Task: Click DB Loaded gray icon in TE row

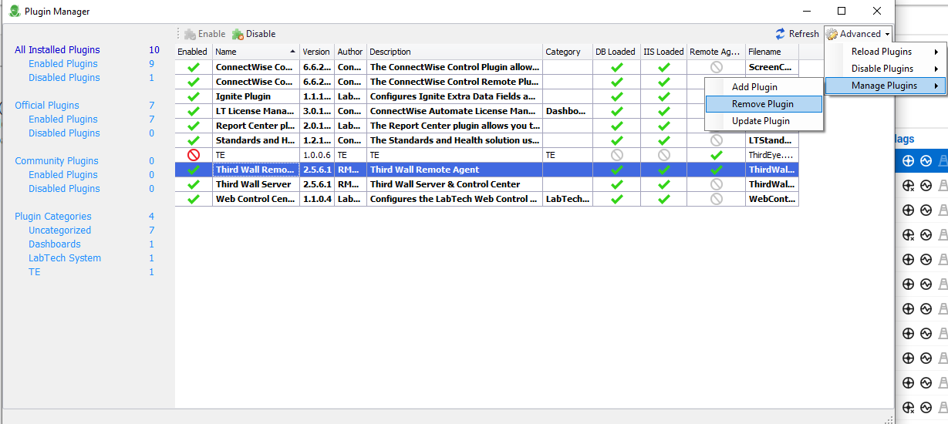Action: click(616, 155)
